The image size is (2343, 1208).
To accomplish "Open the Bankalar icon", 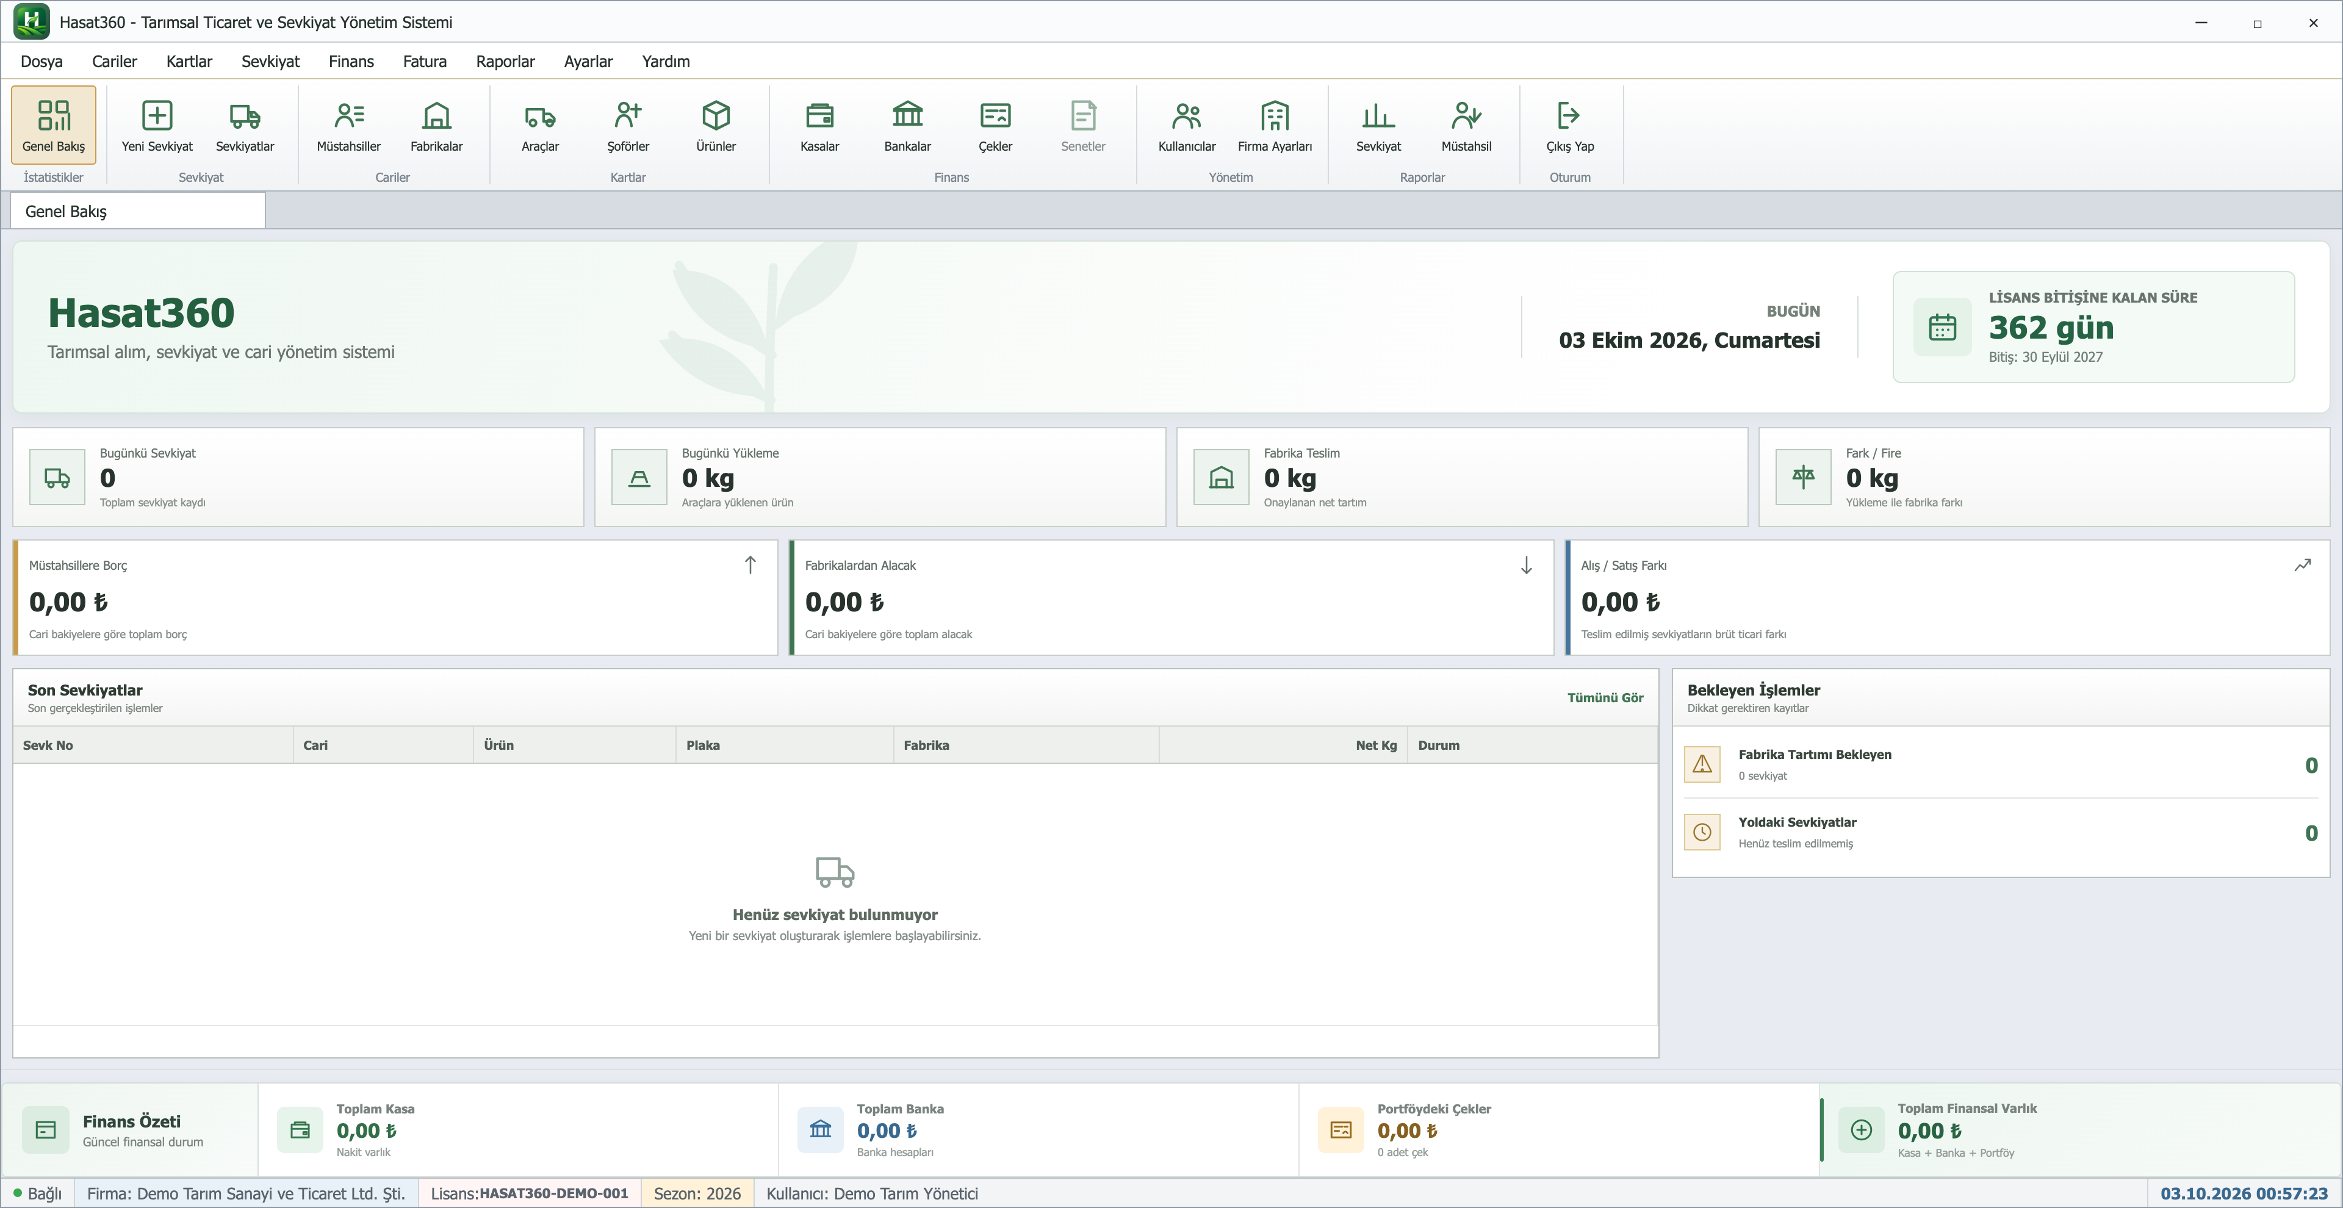I will [908, 124].
